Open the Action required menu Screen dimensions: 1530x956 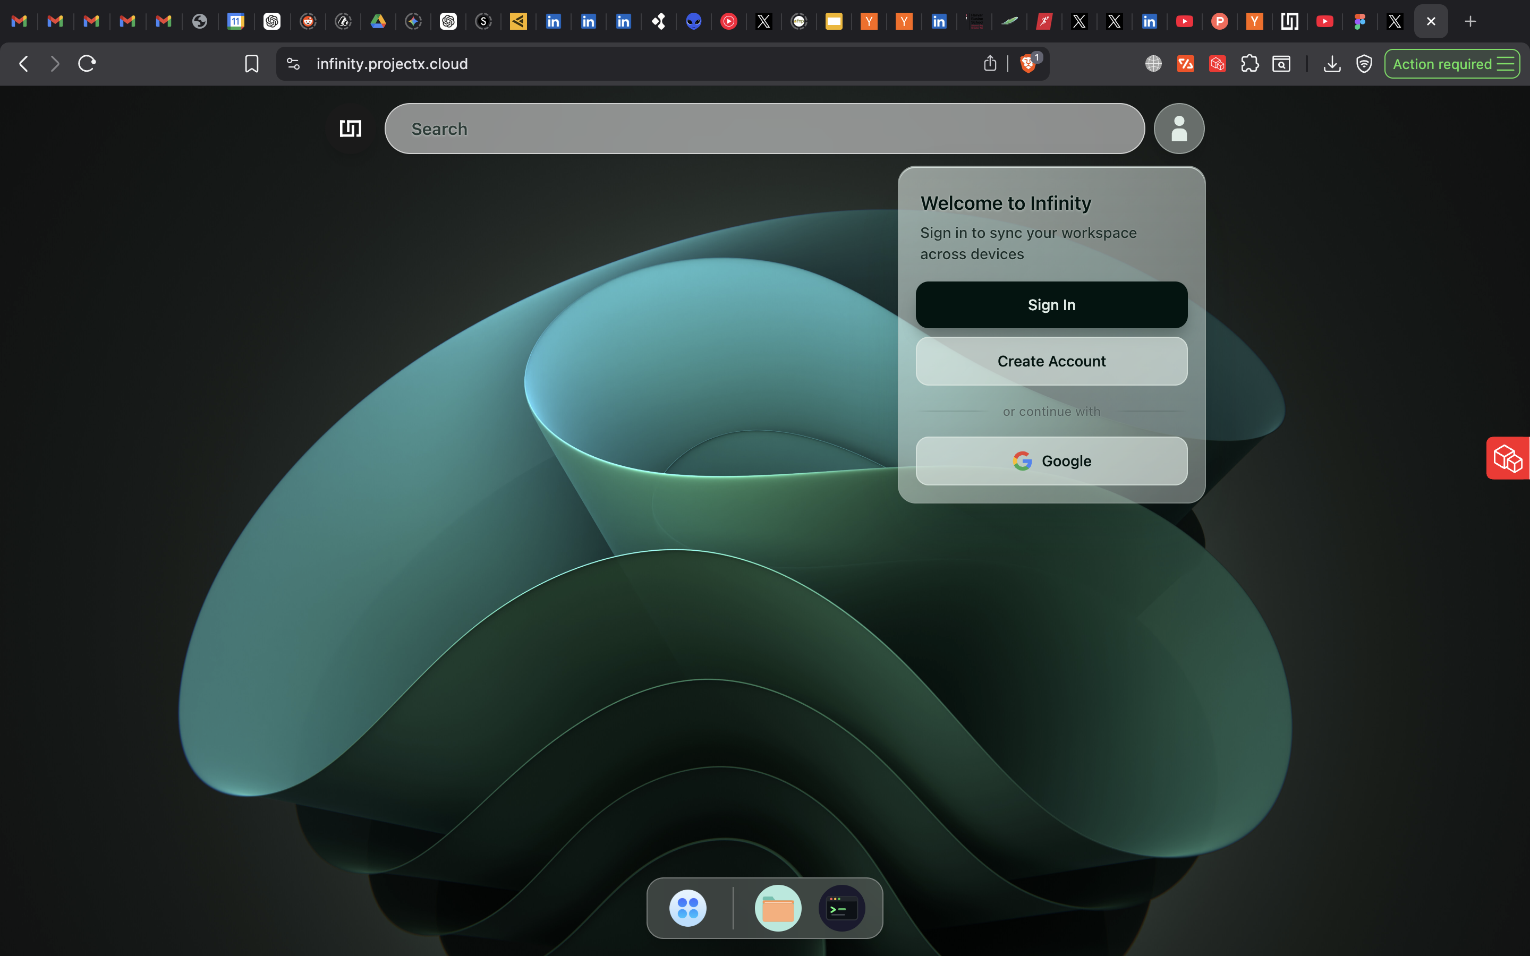click(x=1451, y=64)
